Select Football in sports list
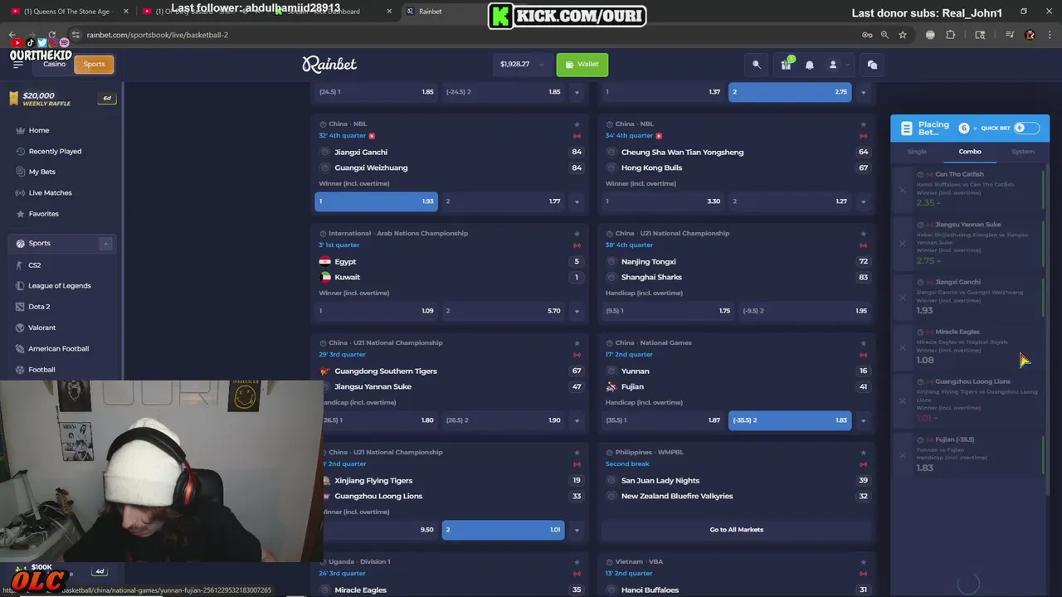The width and height of the screenshot is (1062, 597). (41, 370)
